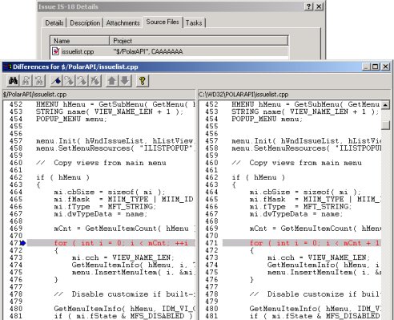Viewport: 394px width, 320px height.
Task: Click the previous-bookmark icon, second after the blue flag
Action: coord(82,81)
